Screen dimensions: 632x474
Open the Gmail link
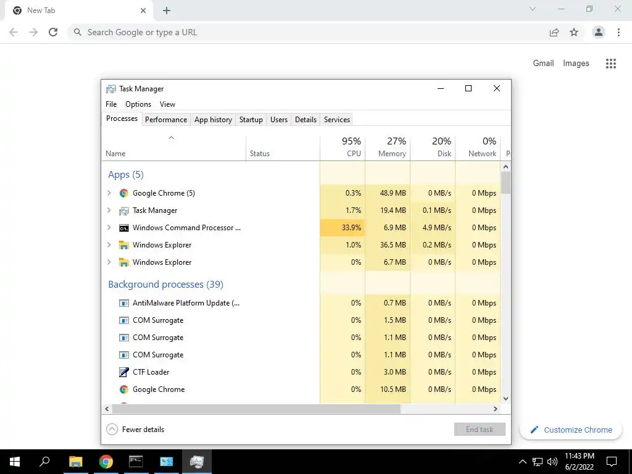(543, 64)
